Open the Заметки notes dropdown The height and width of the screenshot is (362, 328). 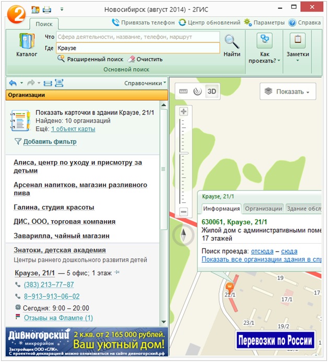298,48
